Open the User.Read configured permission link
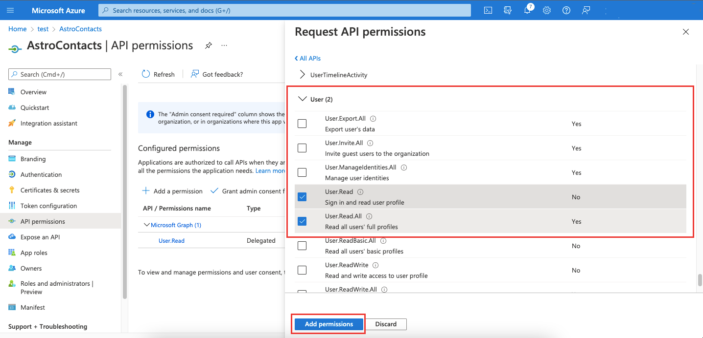This screenshot has height=338, width=703. [171, 241]
